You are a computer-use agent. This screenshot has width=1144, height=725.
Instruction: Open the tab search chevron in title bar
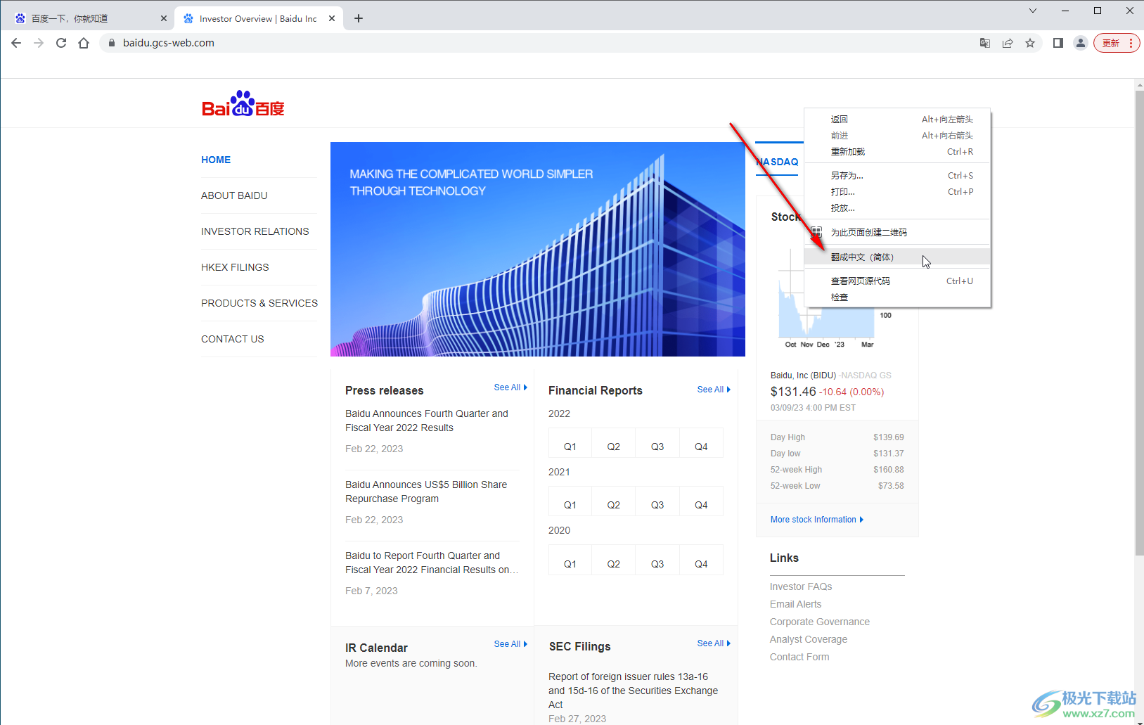1033,11
